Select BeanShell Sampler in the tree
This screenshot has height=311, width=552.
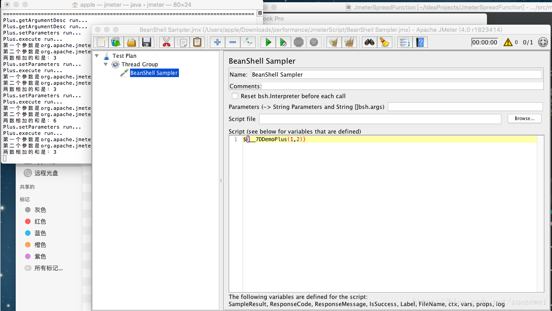[154, 73]
